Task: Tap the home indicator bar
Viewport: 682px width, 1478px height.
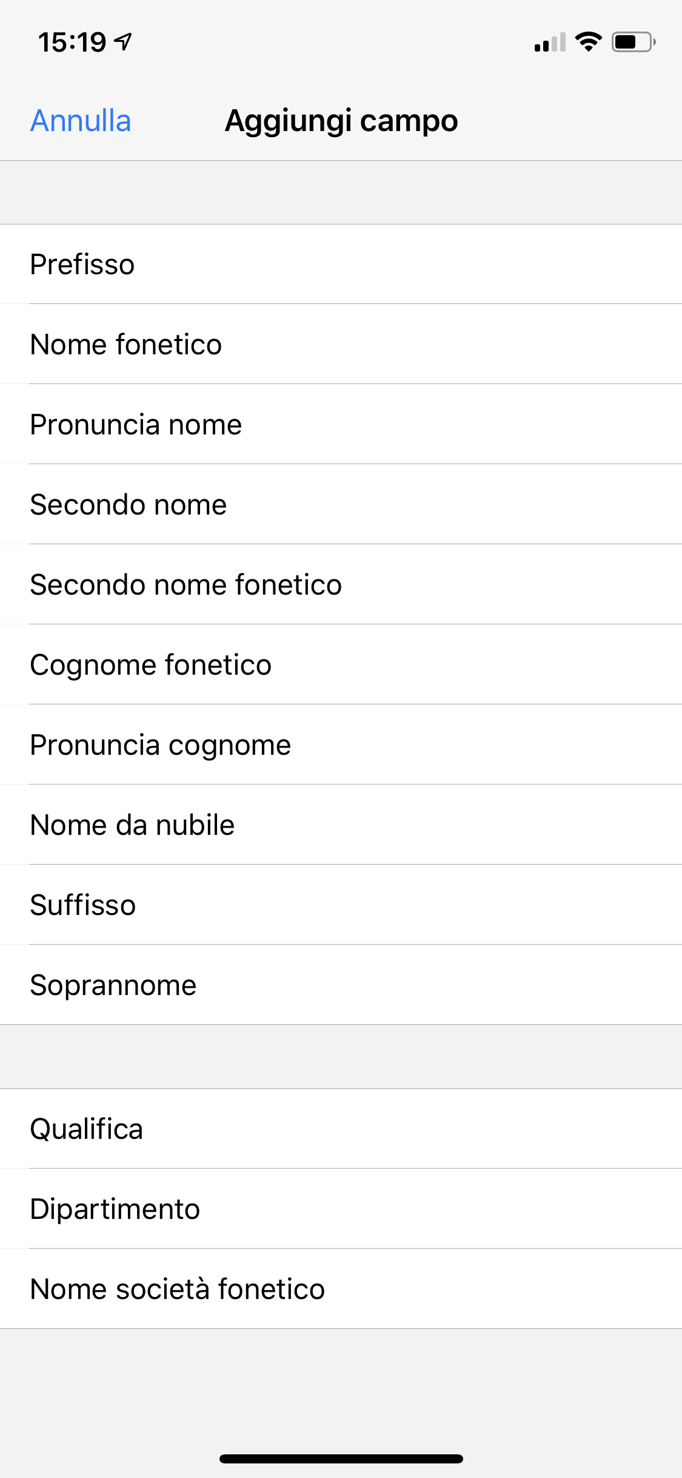Action: [x=341, y=1459]
